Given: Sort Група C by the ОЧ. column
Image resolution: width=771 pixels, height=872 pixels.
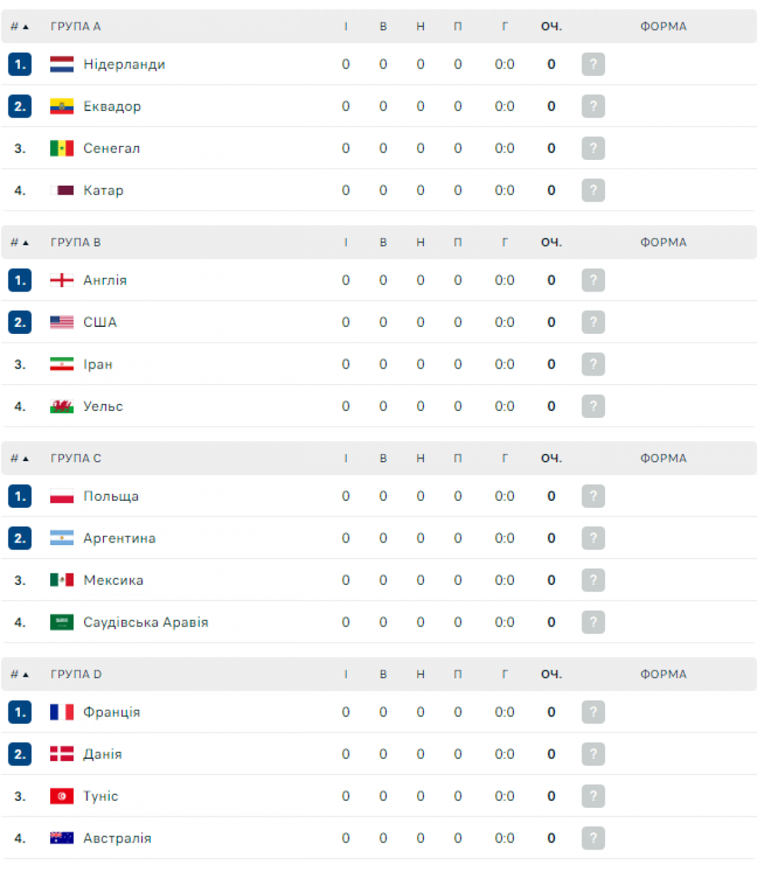Looking at the screenshot, I should pos(551,458).
